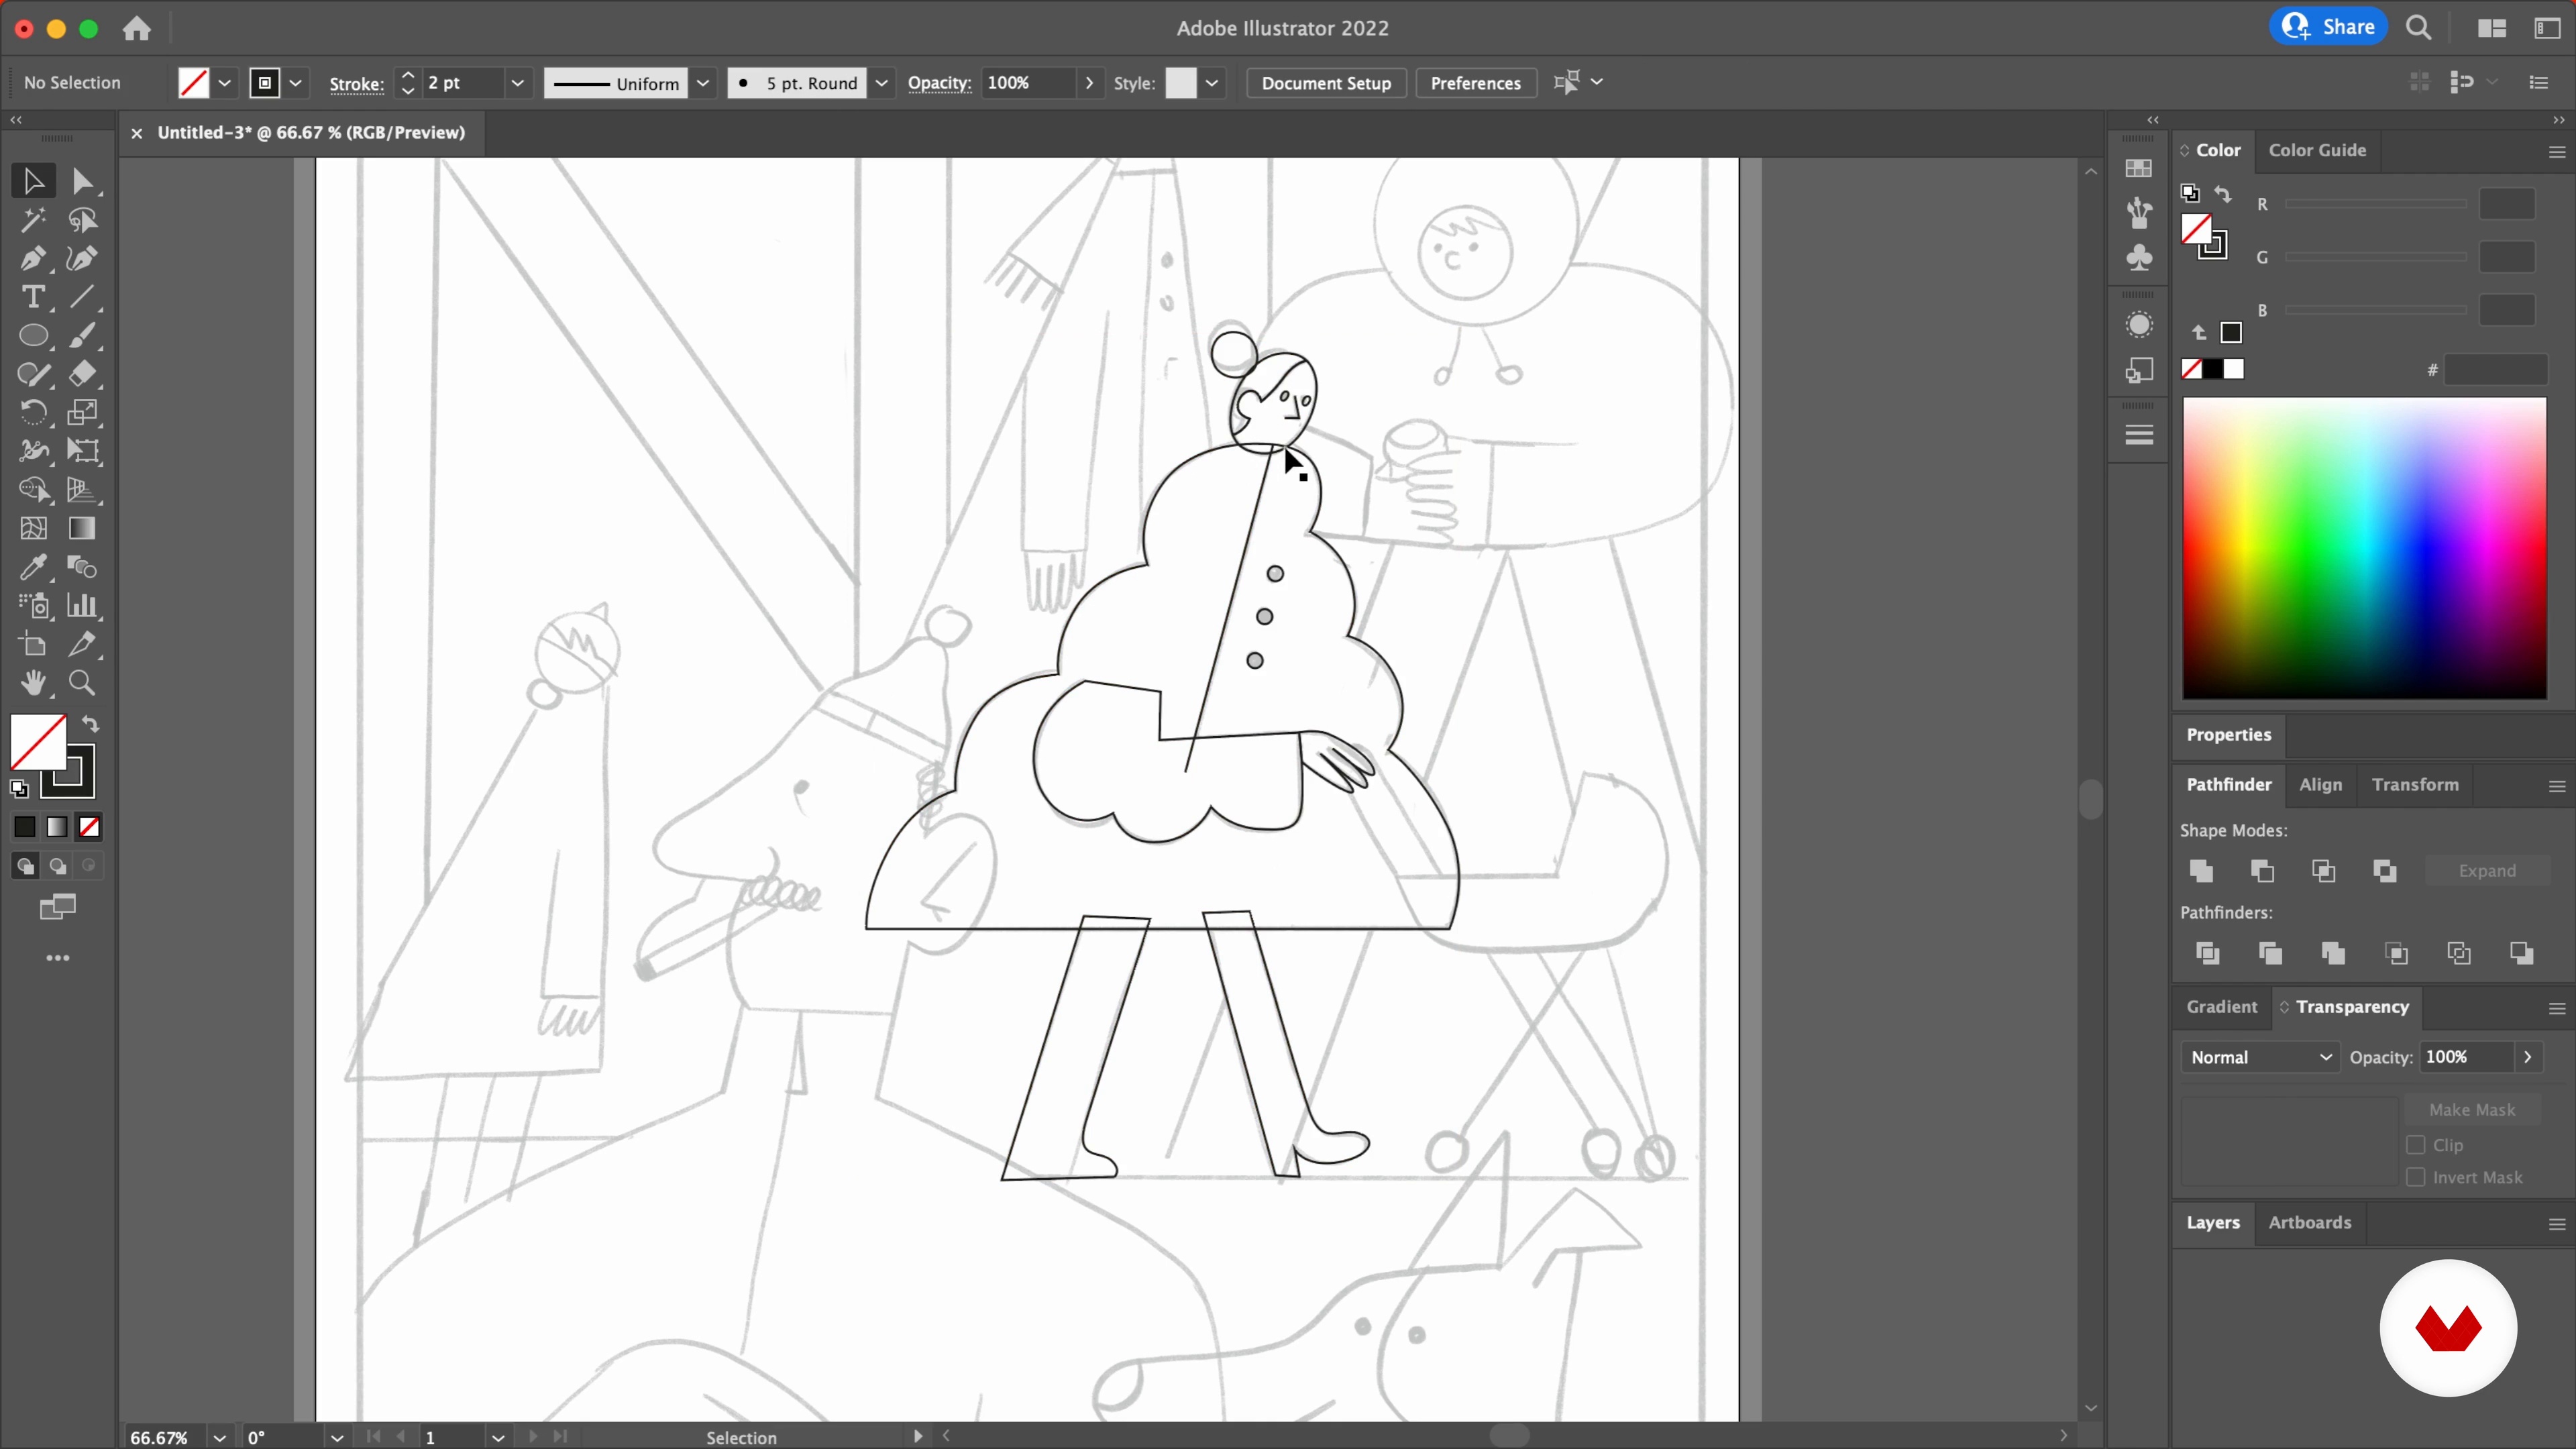The width and height of the screenshot is (2576, 1449).
Task: Enable the Clip checkbox
Action: tap(2416, 1145)
